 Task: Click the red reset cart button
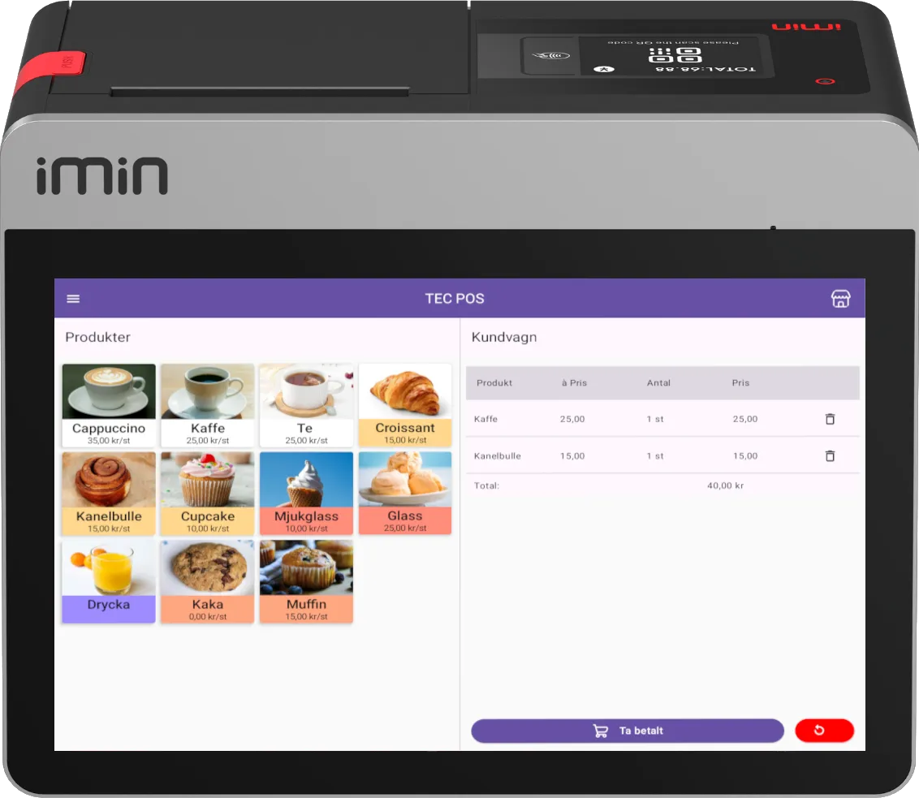(x=824, y=730)
